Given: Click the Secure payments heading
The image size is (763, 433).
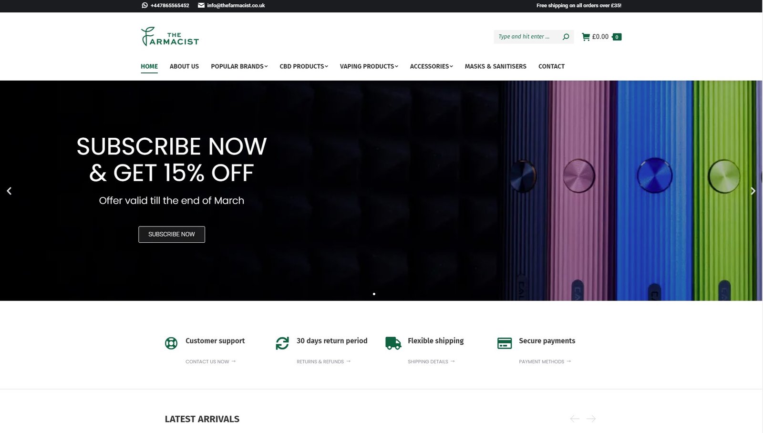Looking at the screenshot, I should click(x=547, y=340).
